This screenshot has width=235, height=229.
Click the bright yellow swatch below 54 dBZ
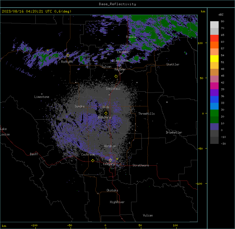pyautogui.click(x=214, y=58)
